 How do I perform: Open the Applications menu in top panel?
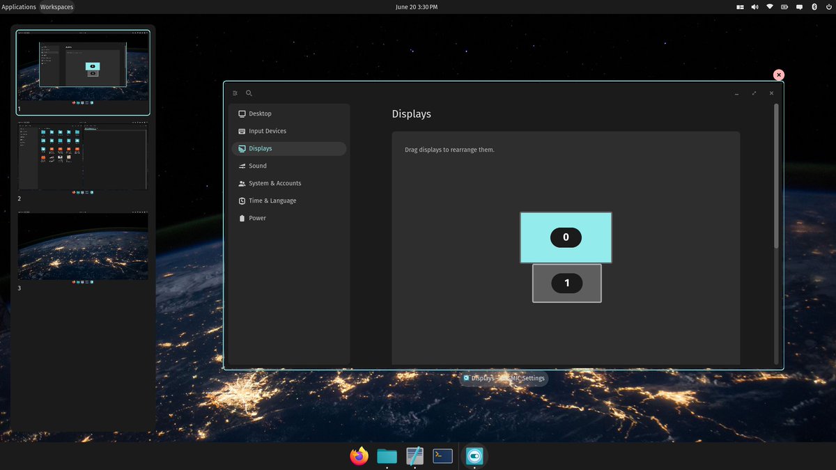pos(19,7)
